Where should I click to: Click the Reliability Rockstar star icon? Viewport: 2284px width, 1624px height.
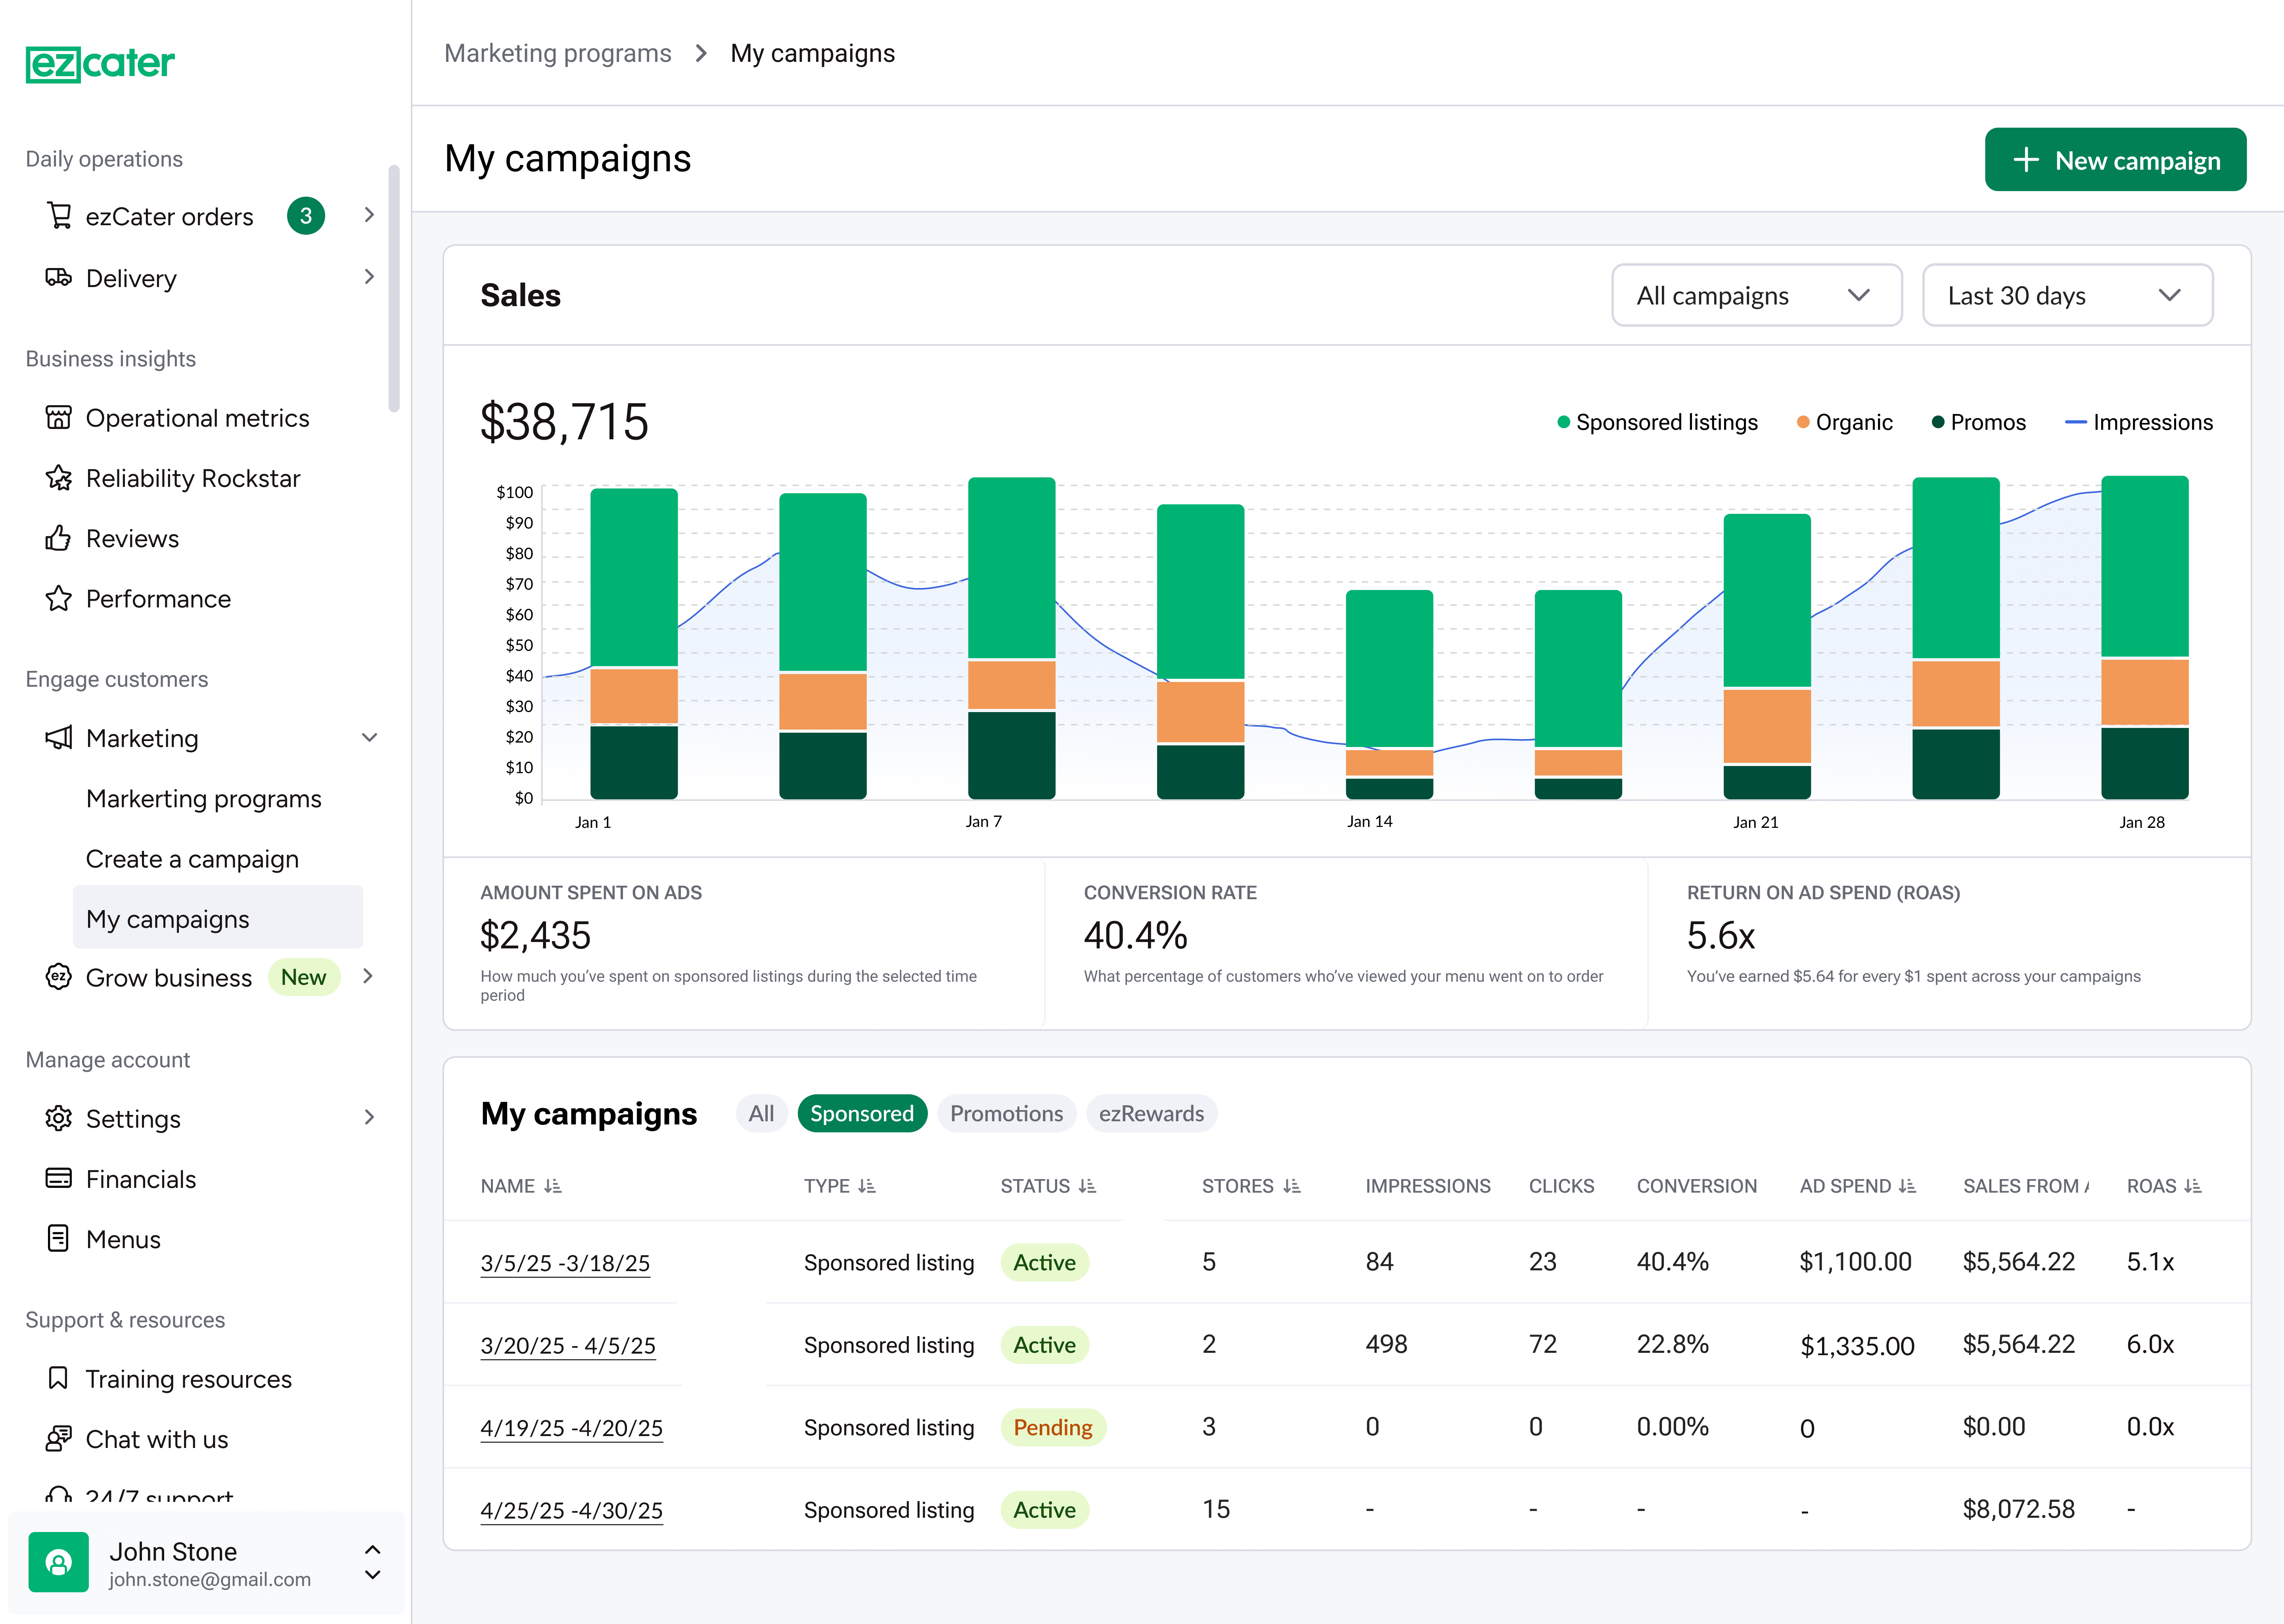(59, 478)
